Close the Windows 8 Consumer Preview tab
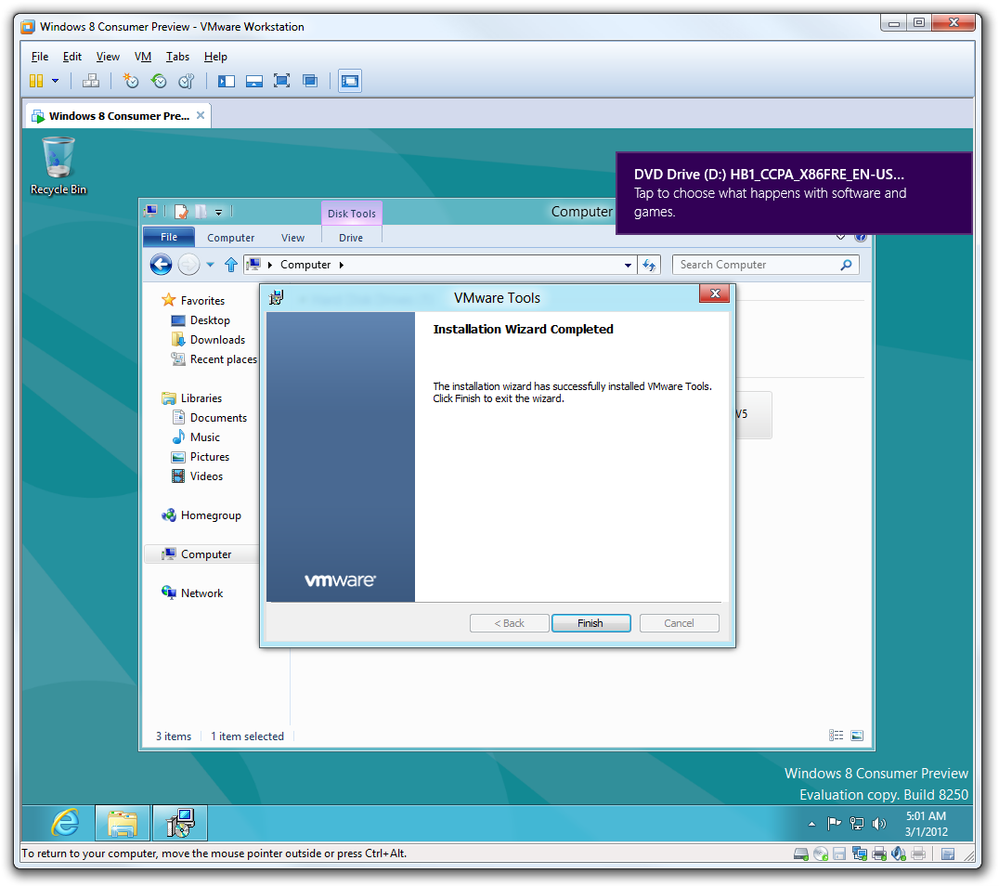Screen dimensions: 999x886 tap(201, 115)
